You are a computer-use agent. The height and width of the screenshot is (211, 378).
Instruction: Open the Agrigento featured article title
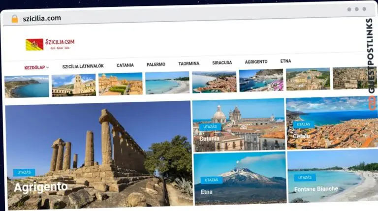point(41,187)
